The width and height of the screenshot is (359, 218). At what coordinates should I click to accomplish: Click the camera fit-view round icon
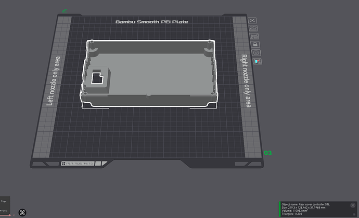point(22,212)
